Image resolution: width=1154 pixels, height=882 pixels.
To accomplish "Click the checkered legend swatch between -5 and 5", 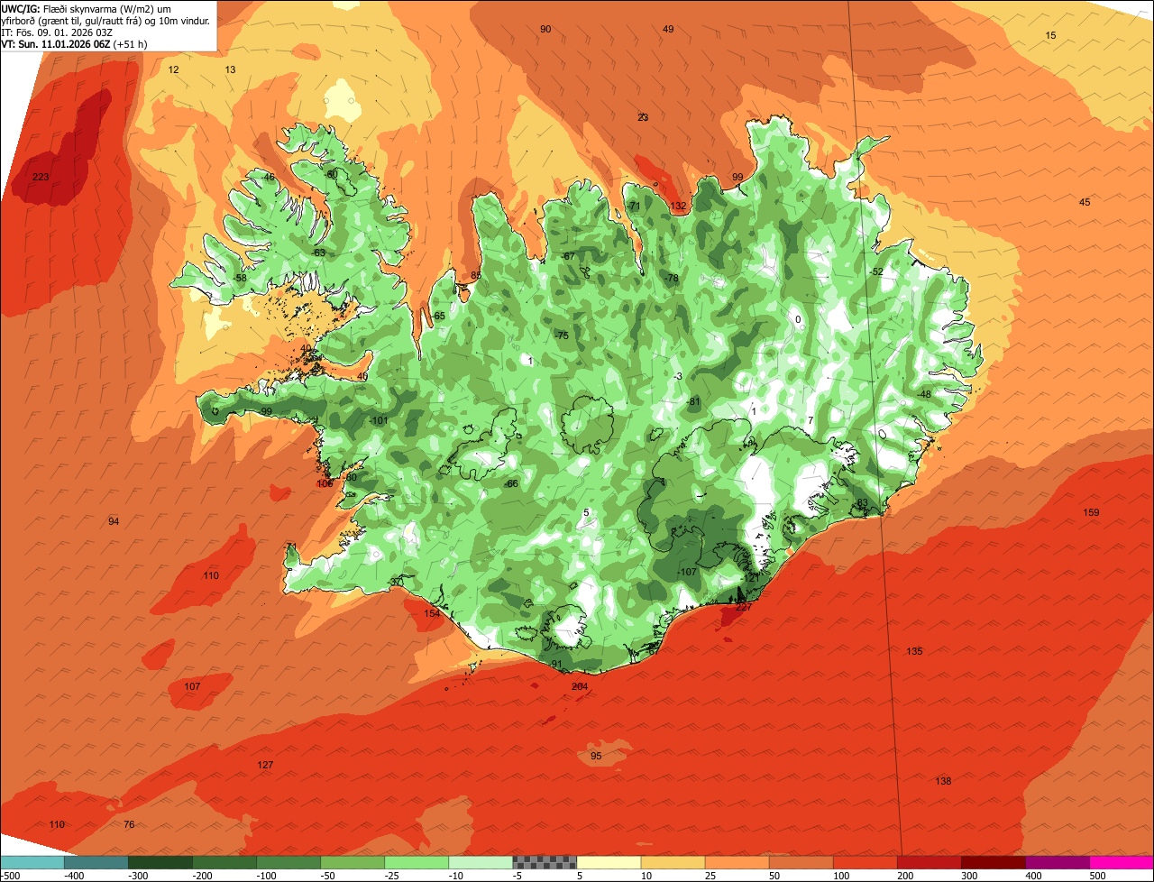I will coord(545,861).
